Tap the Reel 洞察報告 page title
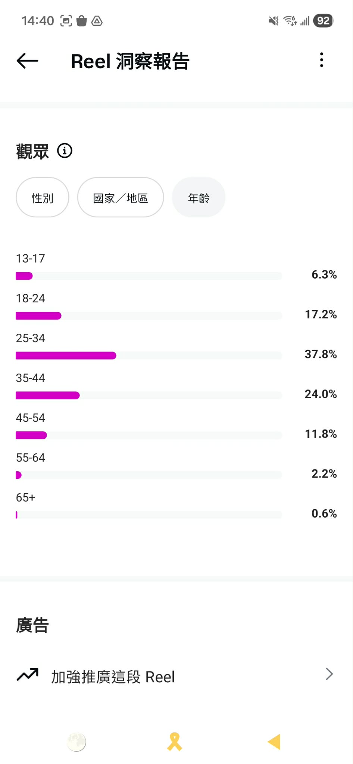This screenshot has width=353, height=764. click(130, 62)
